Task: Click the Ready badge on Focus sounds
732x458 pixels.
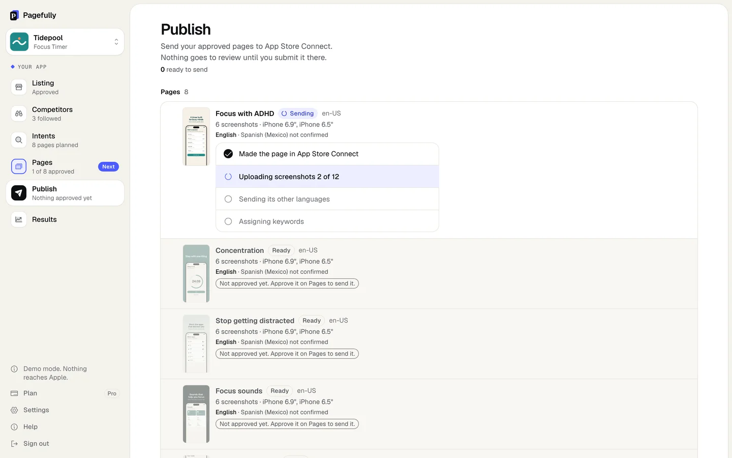Action: pyautogui.click(x=280, y=391)
